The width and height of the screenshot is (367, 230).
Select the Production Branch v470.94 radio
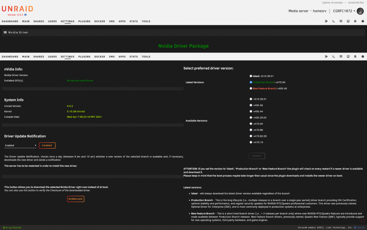pyautogui.click(x=251, y=83)
